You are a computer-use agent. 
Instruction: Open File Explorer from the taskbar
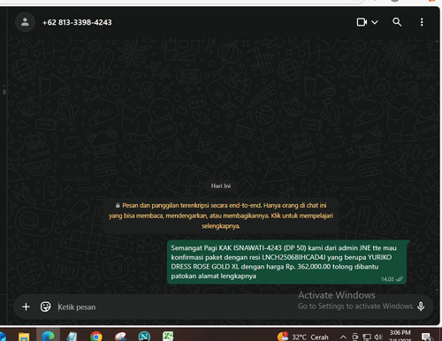pyautogui.click(x=24, y=337)
